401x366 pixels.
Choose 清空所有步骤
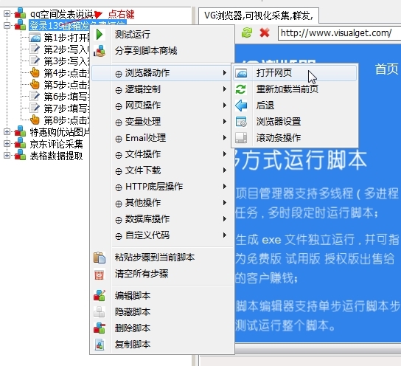[162, 274]
